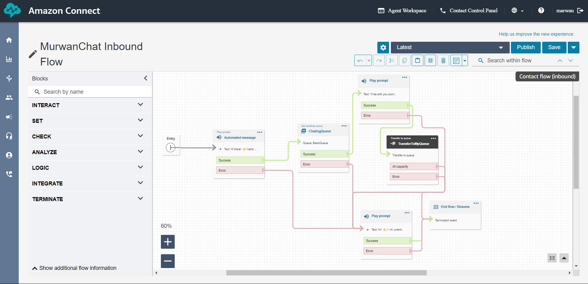Click the fit-to-screen canvas icon

(x=552, y=258)
